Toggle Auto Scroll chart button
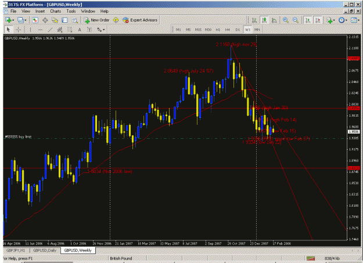Screen dimensions: 363x263 pos(308,20)
